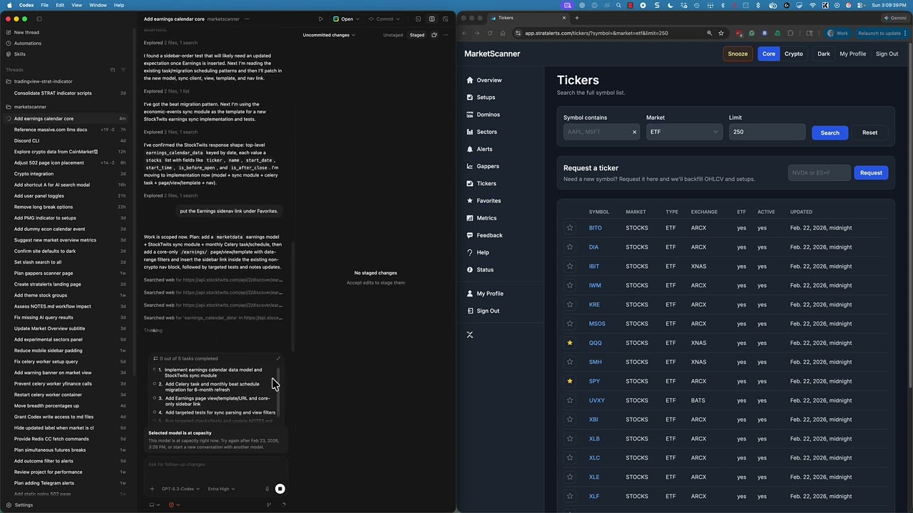Click the git branch icon at bottom

pyautogui.click(x=269, y=504)
